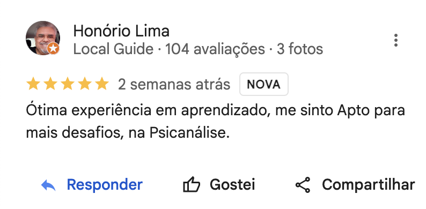Click the NOVA badge
This screenshot has height=209, width=426.
pyautogui.click(x=263, y=84)
